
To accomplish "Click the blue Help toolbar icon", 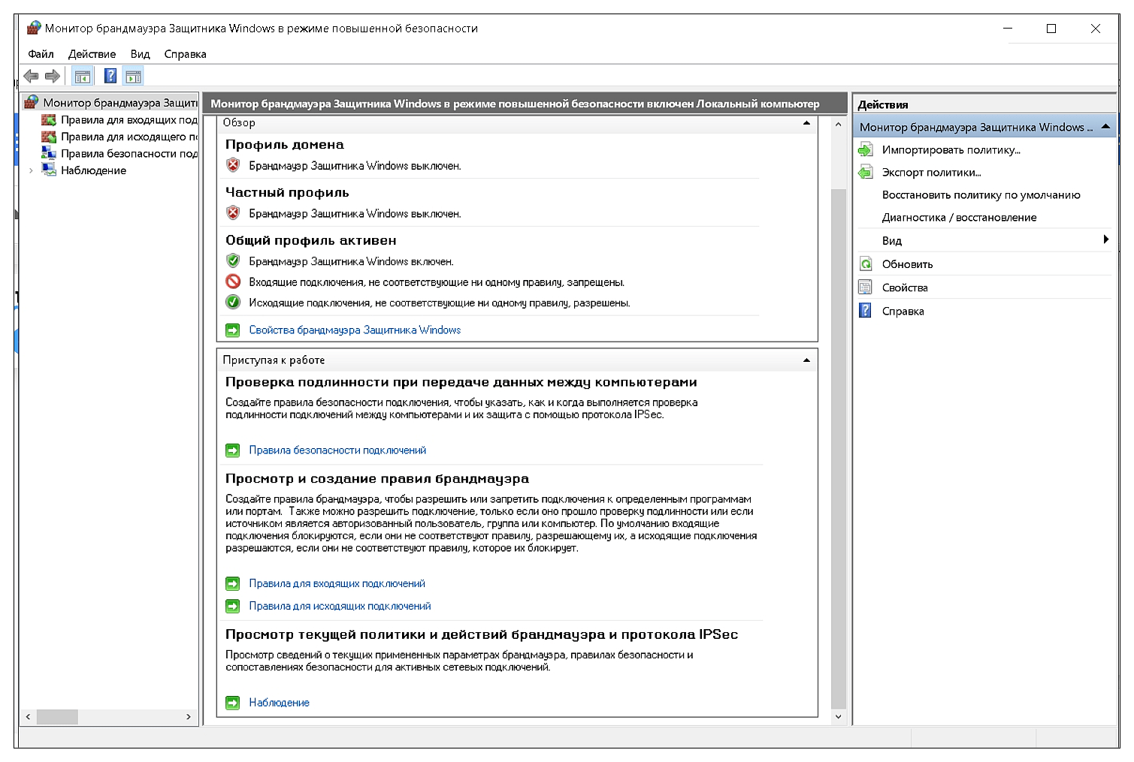I will coord(110,76).
